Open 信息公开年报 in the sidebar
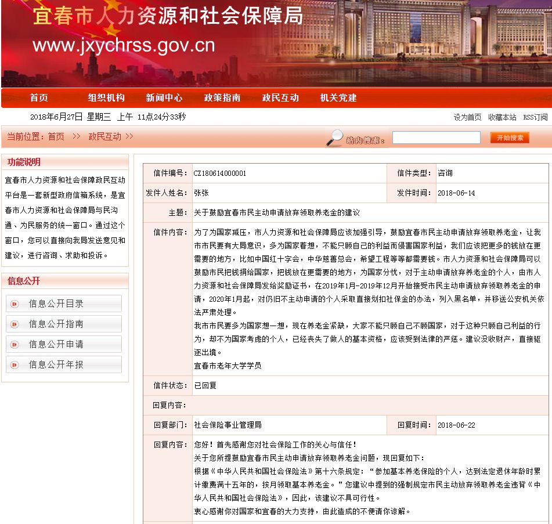This screenshot has width=552, height=524. click(x=64, y=365)
